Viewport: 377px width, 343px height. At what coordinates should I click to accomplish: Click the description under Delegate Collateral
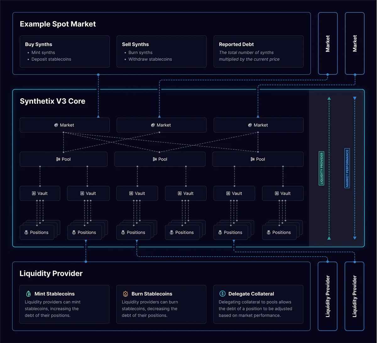(255, 309)
